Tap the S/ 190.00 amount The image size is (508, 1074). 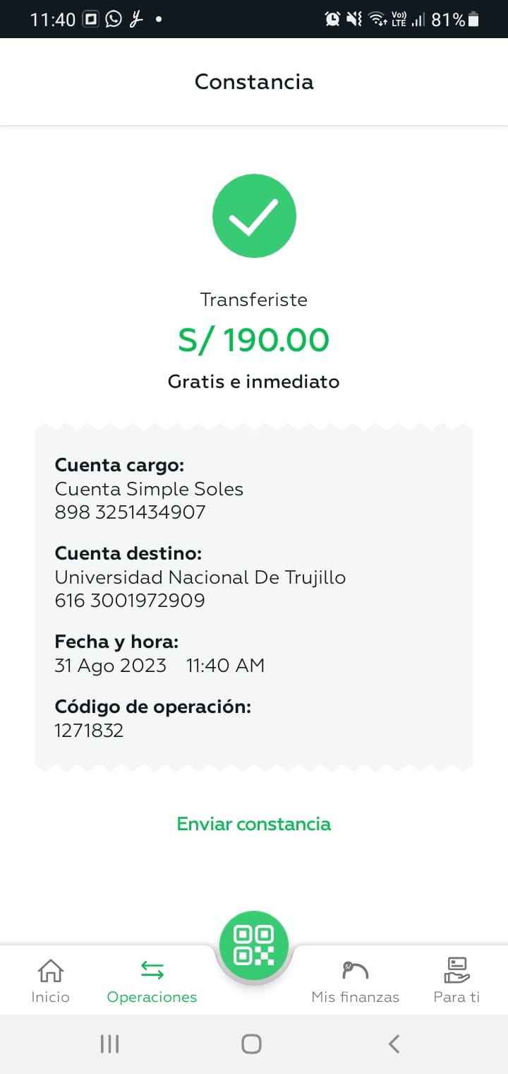(x=254, y=341)
